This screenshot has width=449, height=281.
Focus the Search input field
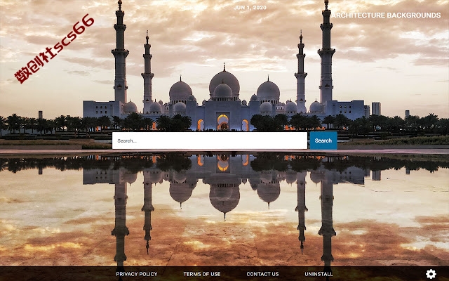210,140
